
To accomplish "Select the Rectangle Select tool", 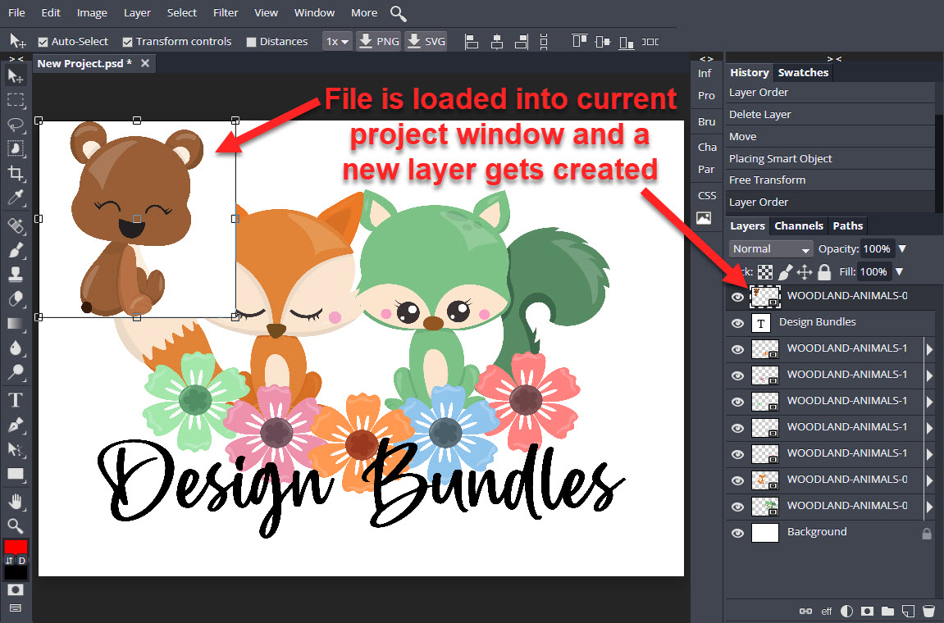I will click(16, 100).
